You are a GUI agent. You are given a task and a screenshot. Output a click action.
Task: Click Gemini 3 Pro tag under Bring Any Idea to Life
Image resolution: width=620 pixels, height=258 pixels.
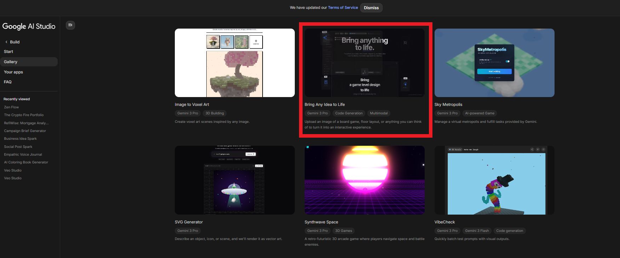[x=318, y=113]
